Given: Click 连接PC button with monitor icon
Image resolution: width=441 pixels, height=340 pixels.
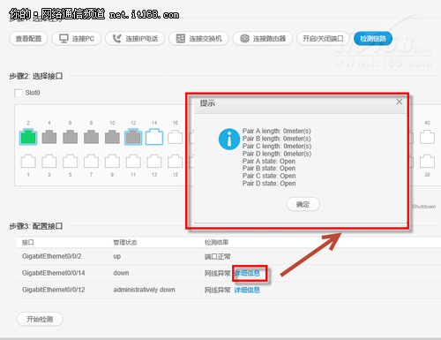Looking at the screenshot, I should 77,39.
